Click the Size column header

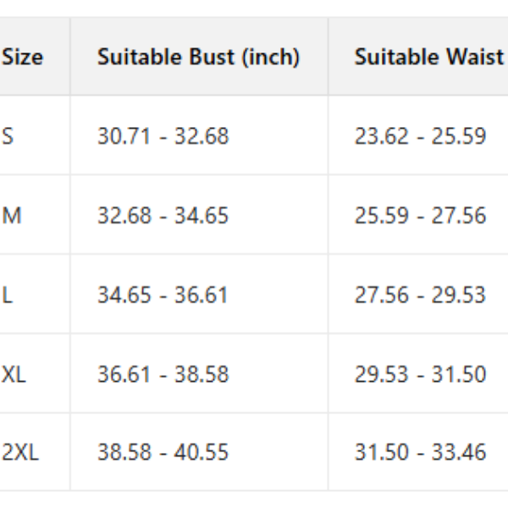23,58
